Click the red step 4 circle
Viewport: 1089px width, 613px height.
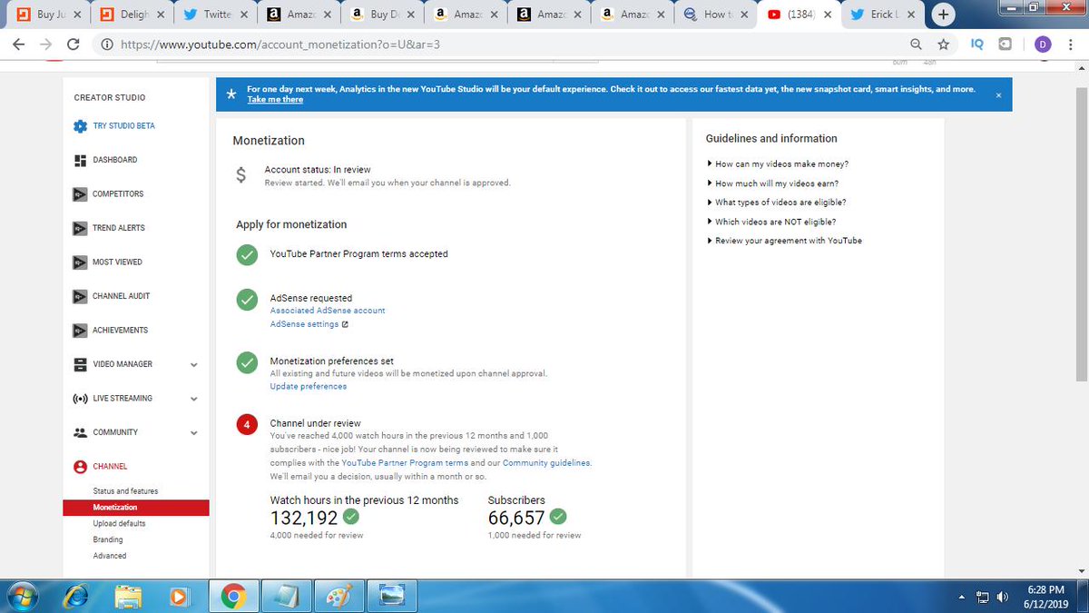tap(246, 425)
